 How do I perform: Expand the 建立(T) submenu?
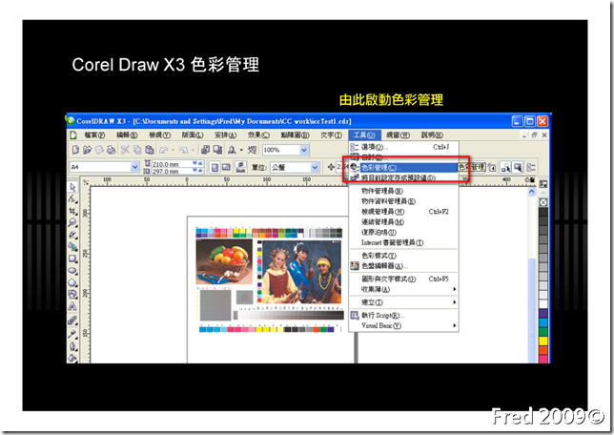[454, 302]
